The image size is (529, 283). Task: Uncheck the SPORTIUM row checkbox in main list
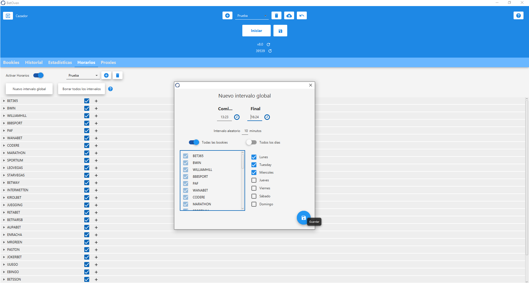pyautogui.click(x=87, y=160)
